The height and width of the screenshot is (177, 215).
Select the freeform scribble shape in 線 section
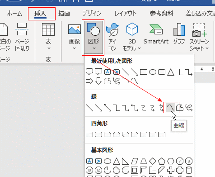tap(189, 108)
